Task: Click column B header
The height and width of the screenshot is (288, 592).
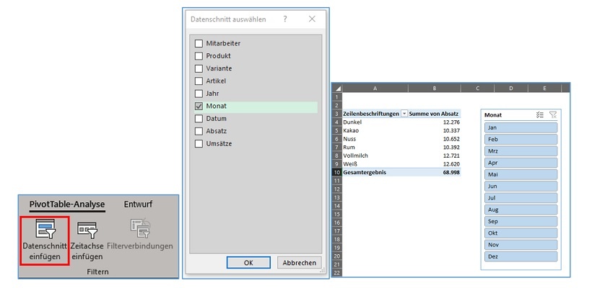Action: (434, 88)
